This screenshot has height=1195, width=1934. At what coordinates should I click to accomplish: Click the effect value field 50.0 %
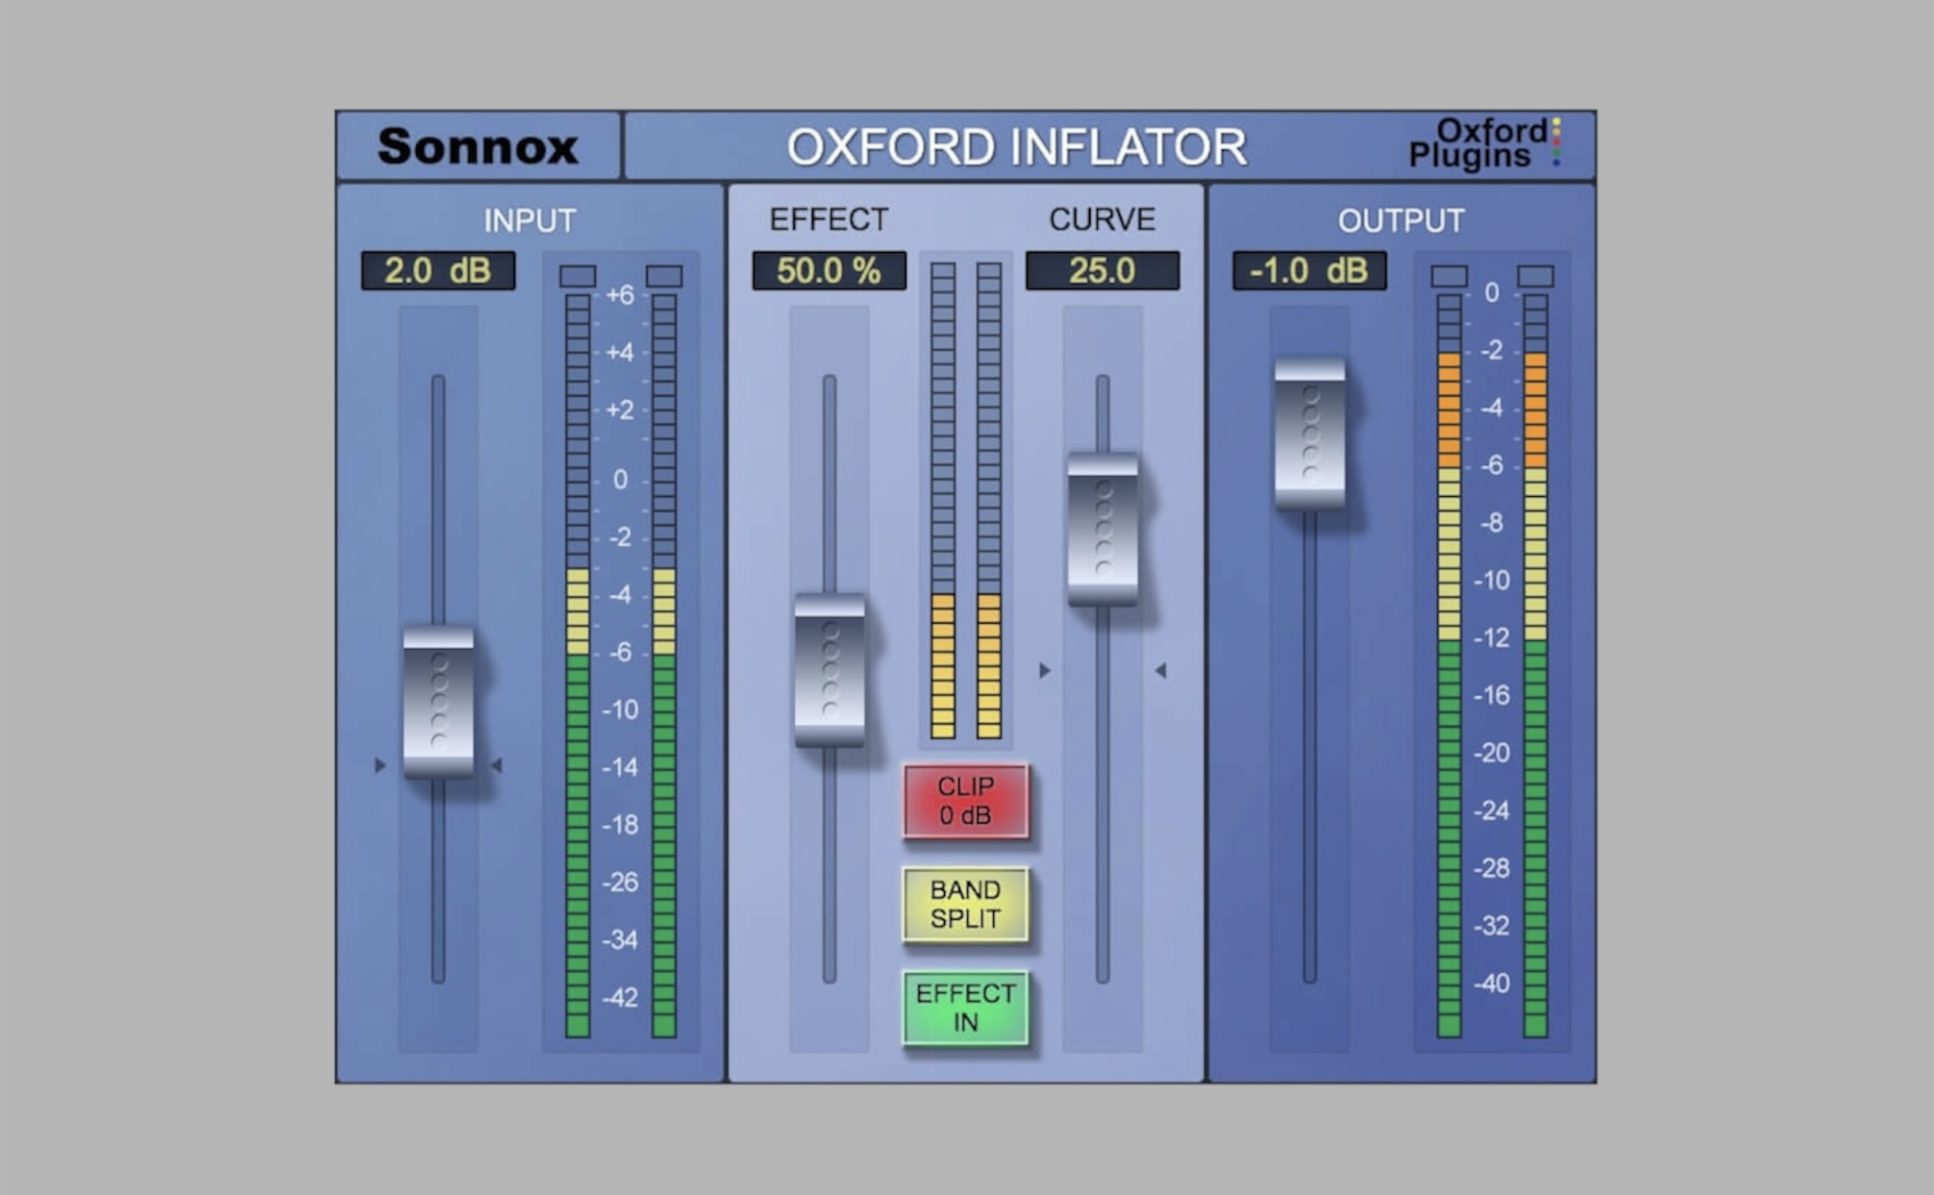829,271
